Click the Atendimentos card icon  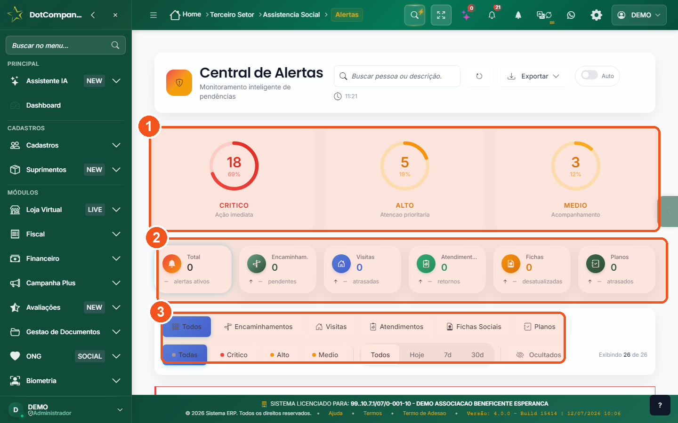pos(426,264)
